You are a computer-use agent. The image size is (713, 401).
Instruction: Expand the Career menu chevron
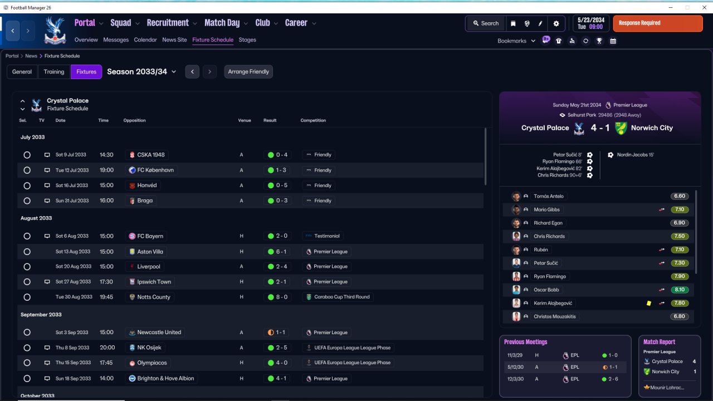314,23
